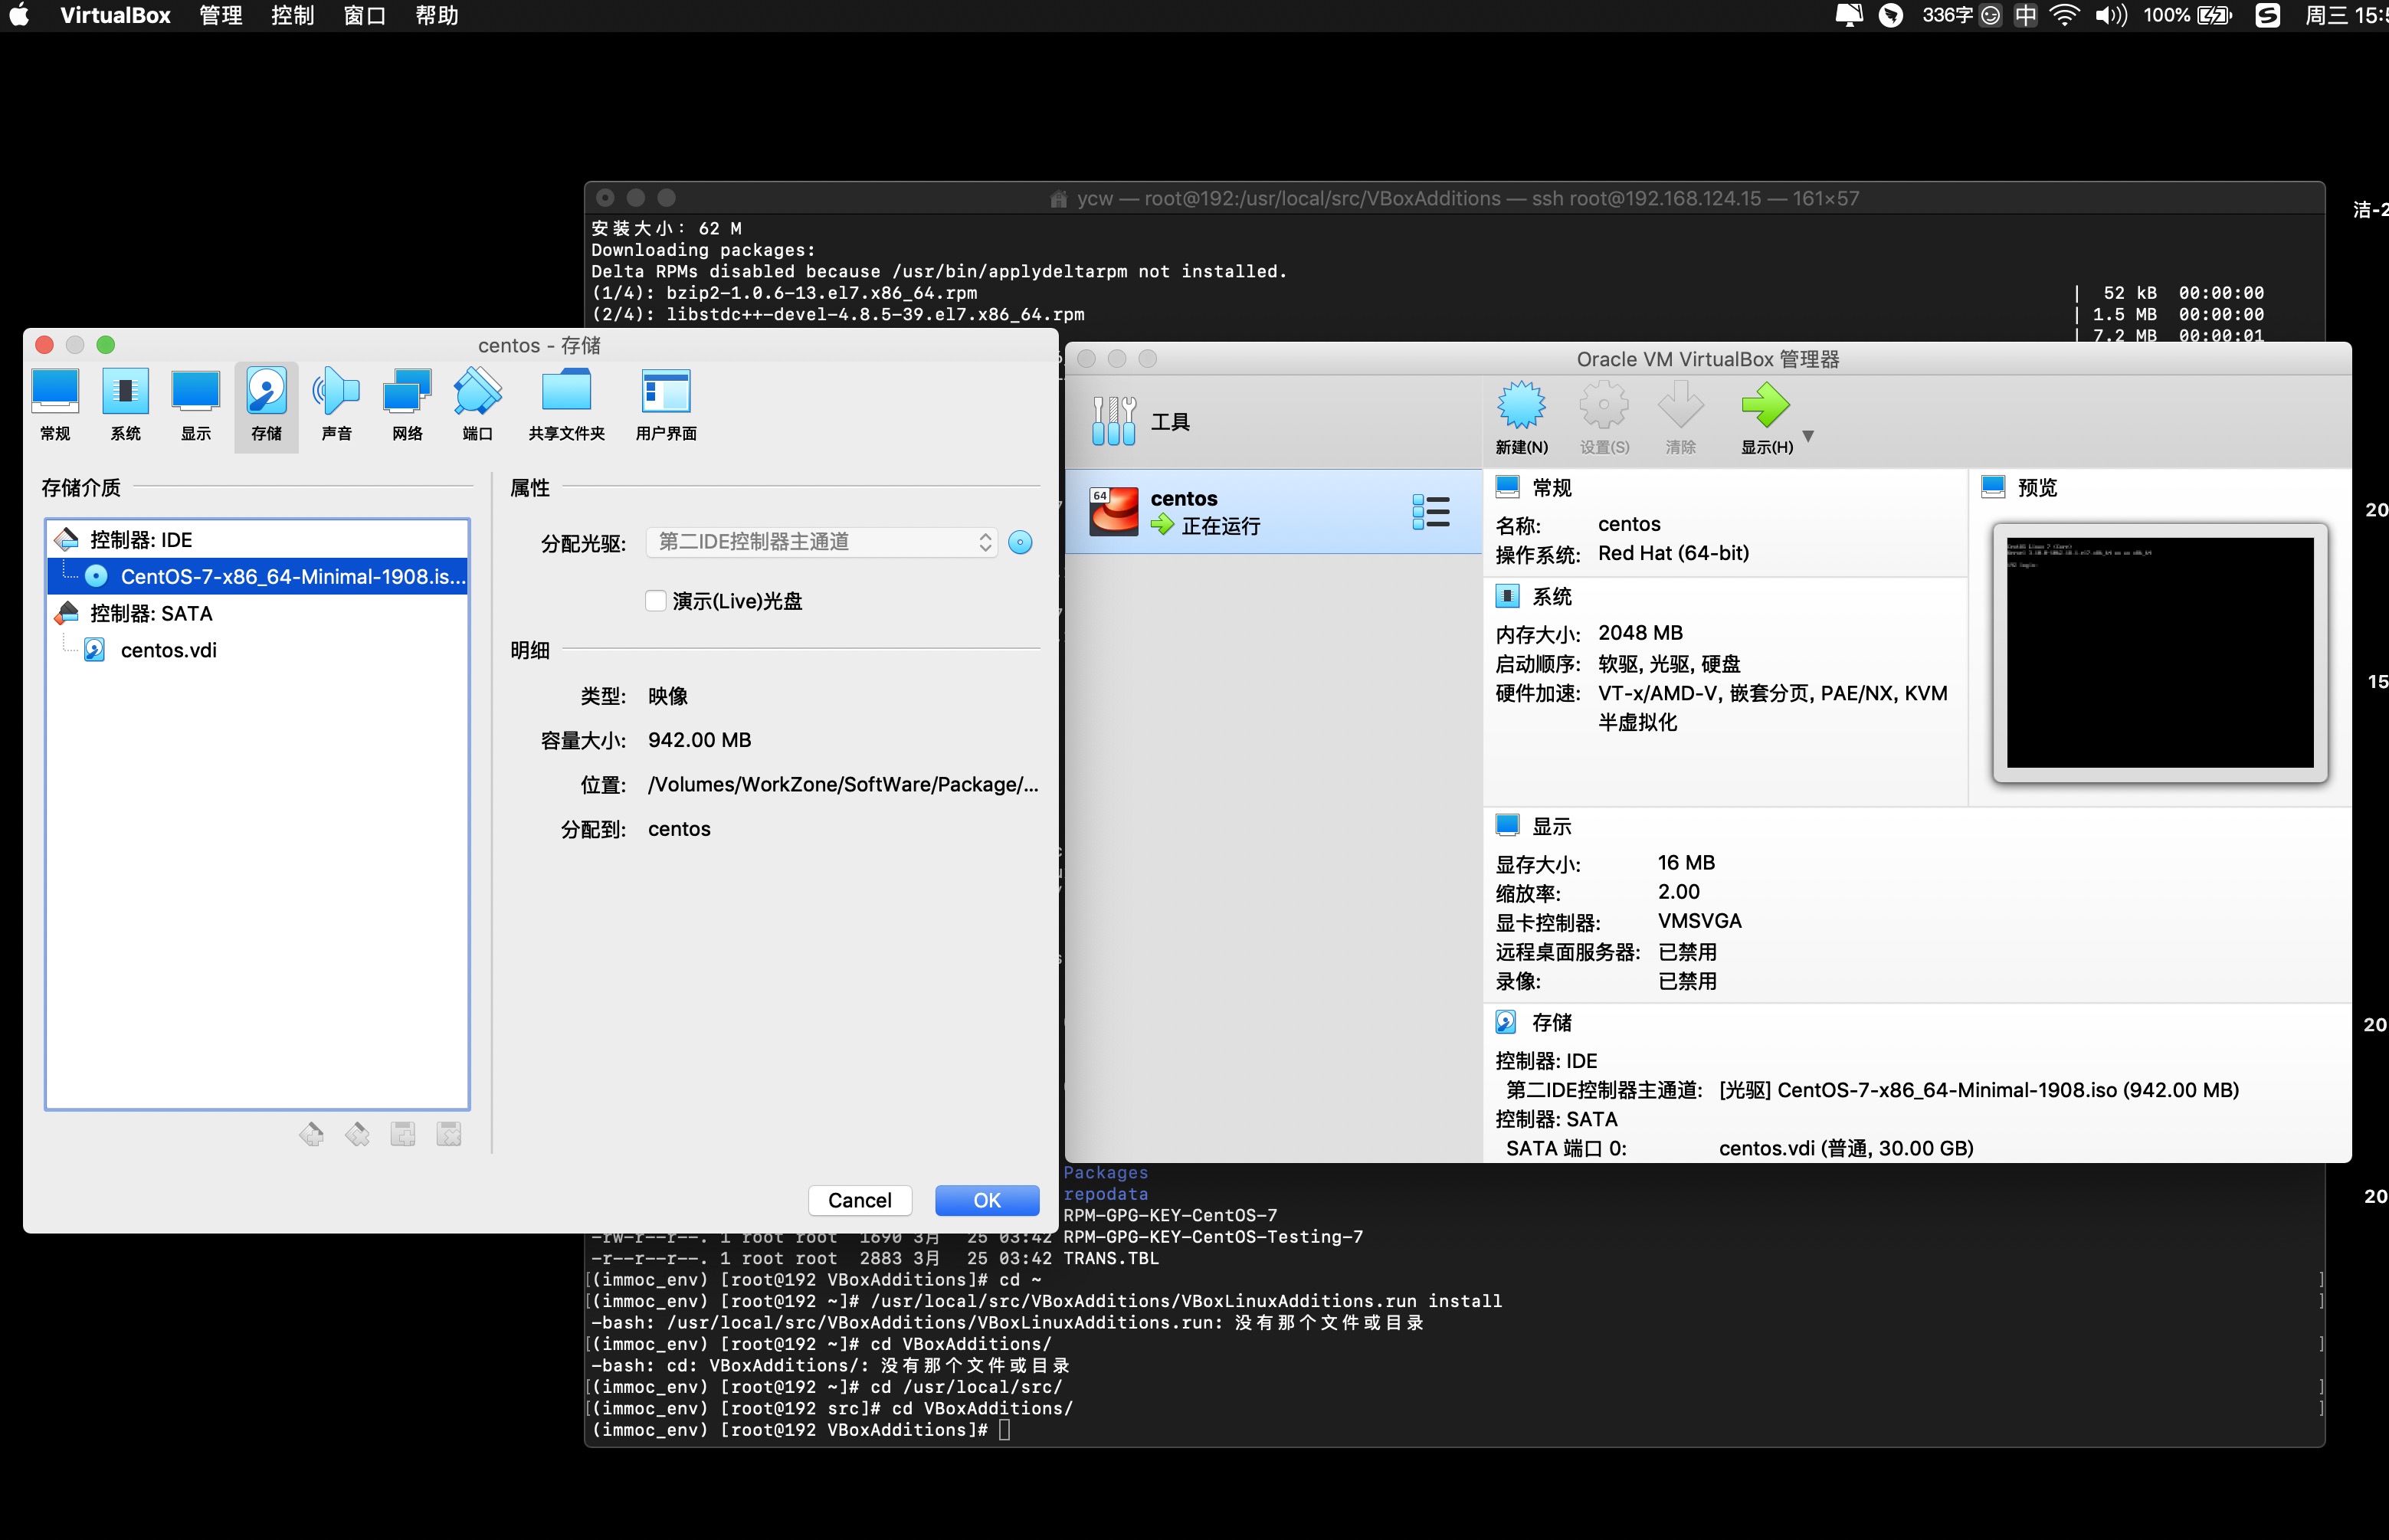Click the 常规 section header in details pane
Viewport: 2389px width, 1540px height.
pyautogui.click(x=1551, y=488)
